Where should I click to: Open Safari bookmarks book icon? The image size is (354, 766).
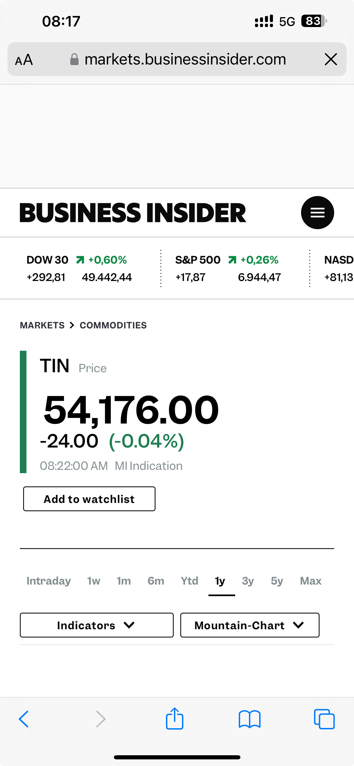pos(250,719)
